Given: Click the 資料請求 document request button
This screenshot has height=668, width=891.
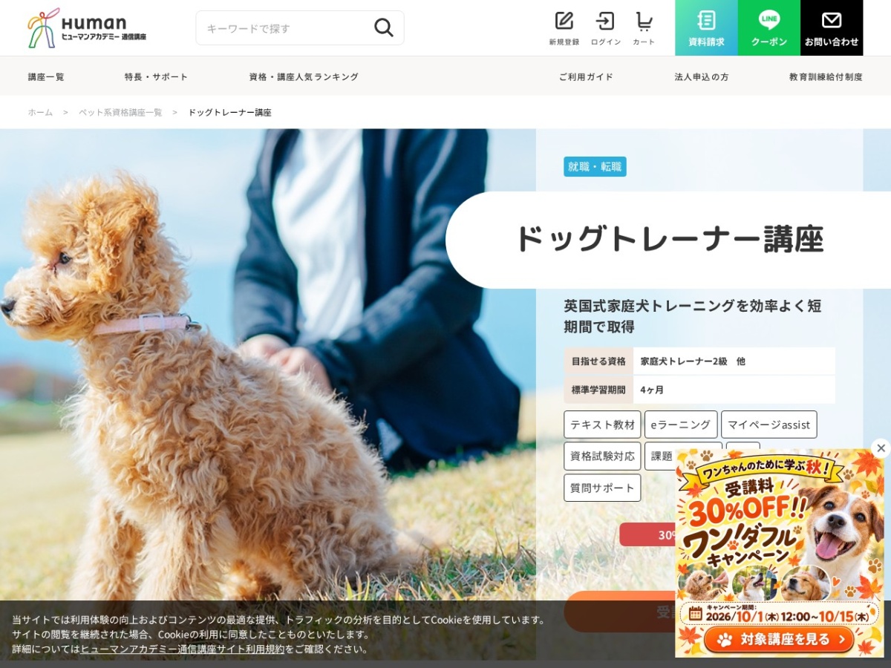Looking at the screenshot, I should point(706,27).
